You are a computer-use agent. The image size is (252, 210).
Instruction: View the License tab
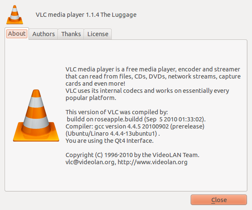[98, 34]
